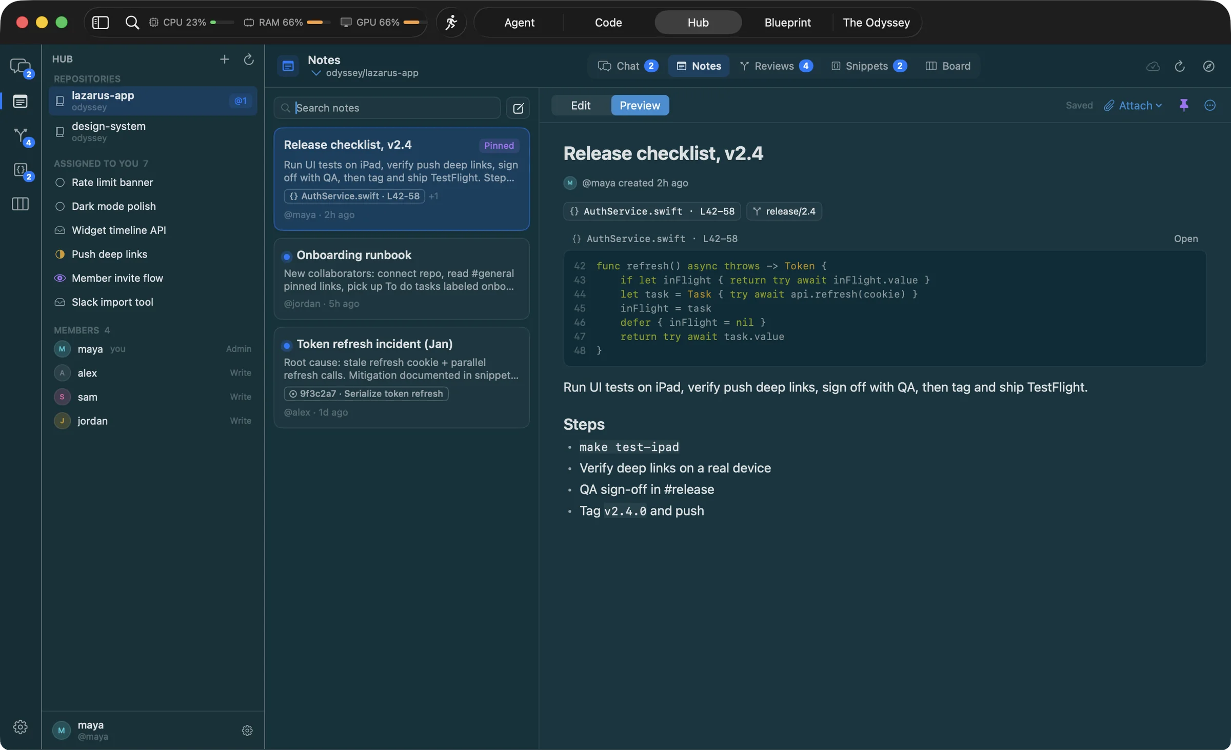Click the CPU 23% usage indicator
This screenshot has width=1231, height=750.
coord(192,23)
